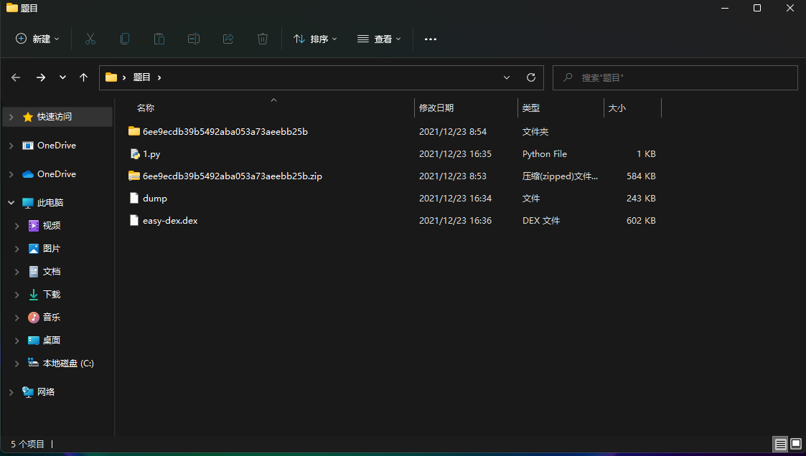Click the DEX 文件 type cell
The image size is (806, 456).
click(541, 221)
